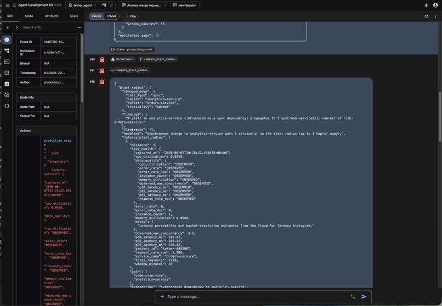Open the 'Analyze merge reques...' session dropdown

144,5
